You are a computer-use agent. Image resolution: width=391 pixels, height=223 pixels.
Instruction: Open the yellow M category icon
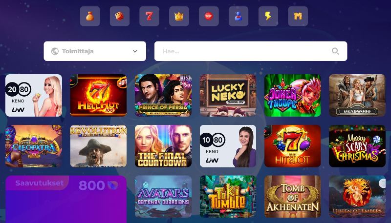pyautogui.click(x=298, y=17)
